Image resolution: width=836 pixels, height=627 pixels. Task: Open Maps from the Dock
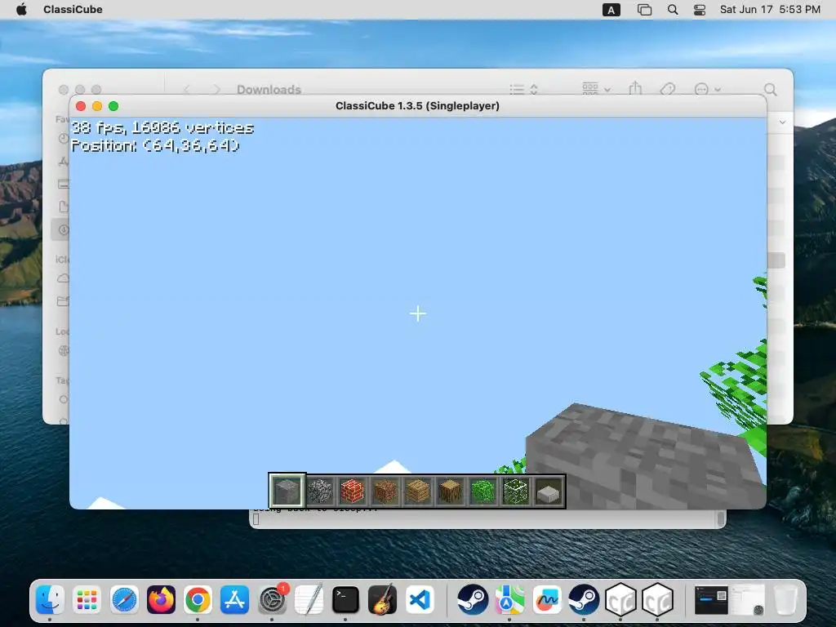click(x=509, y=599)
